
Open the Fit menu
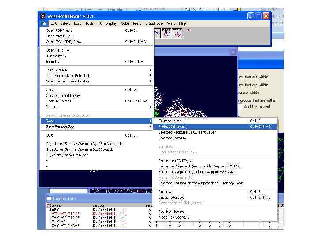coord(99,23)
